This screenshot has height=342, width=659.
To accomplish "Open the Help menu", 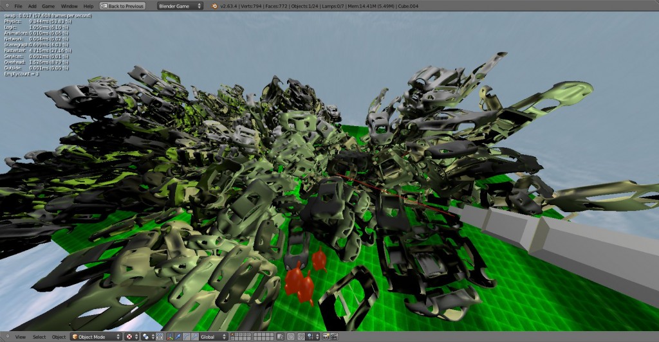I will [x=88, y=6].
